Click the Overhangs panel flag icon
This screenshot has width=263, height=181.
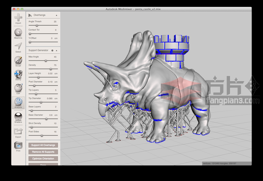click(30, 15)
